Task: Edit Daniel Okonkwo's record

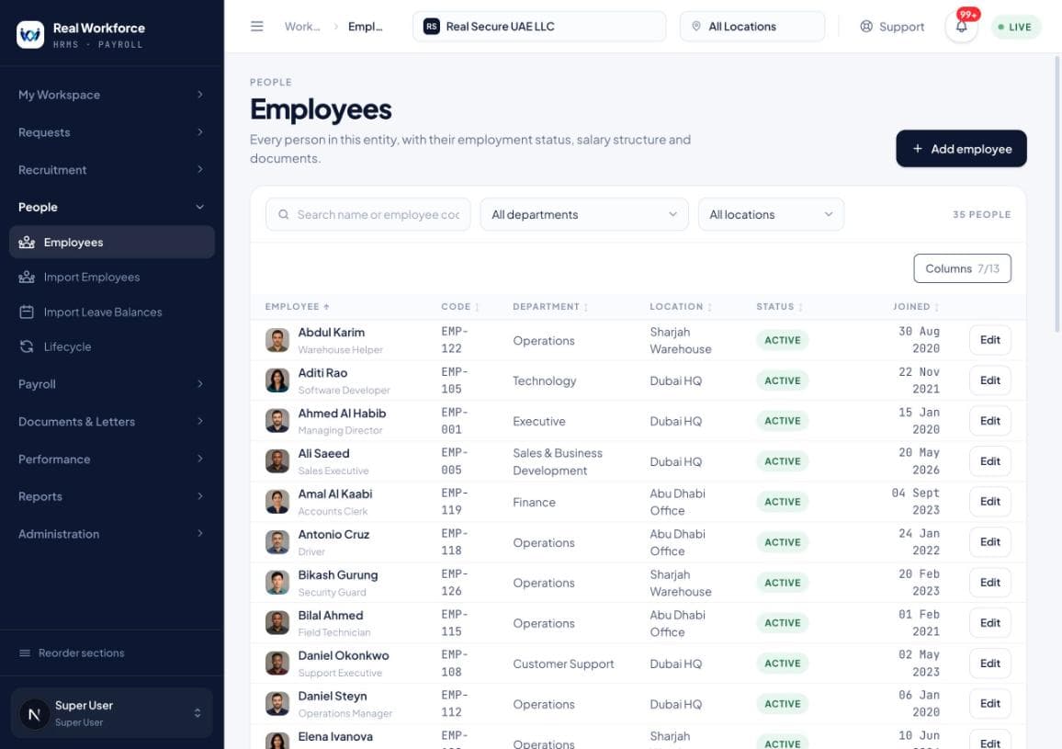Action: (x=989, y=664)
